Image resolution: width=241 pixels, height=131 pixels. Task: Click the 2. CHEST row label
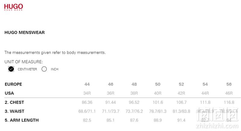point(14,102)
